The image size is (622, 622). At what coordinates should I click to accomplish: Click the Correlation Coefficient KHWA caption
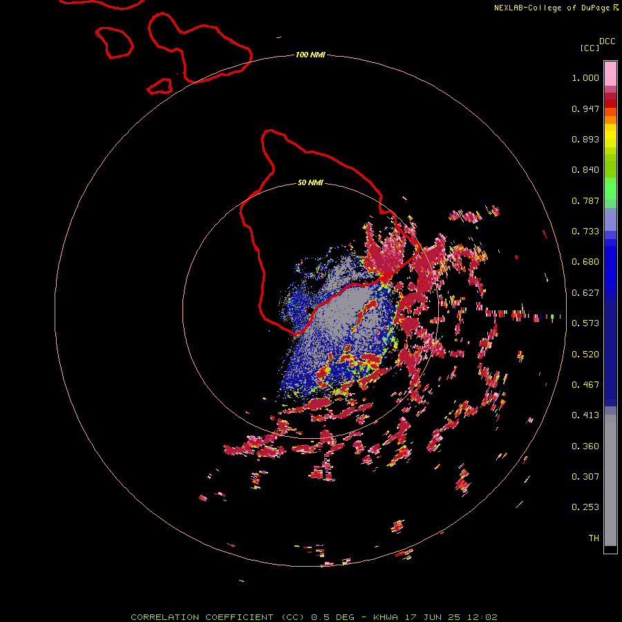pyautogui.click(x=314, y=617)
